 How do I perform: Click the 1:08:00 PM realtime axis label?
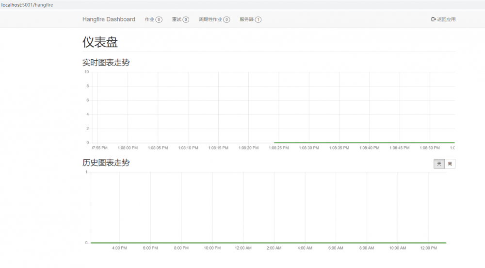tap(128, 148)
